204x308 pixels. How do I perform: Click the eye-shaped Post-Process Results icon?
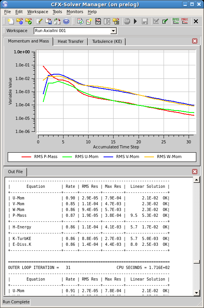point(66,21)
